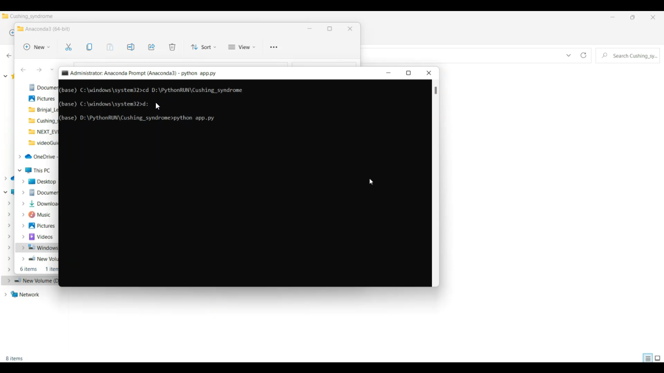The width and height of the screenshot is (664, 373).
Task: Open the See more three-dots menu
Action: pyautogui.click(x=274, y=47)
